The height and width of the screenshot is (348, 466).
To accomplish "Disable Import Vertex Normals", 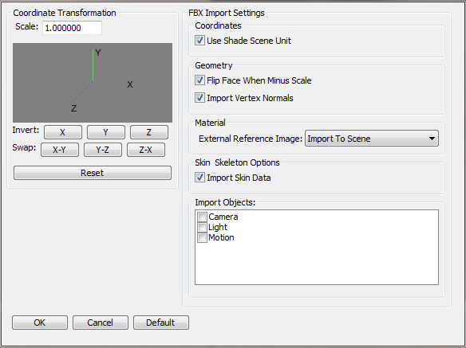I will point(199,98).
